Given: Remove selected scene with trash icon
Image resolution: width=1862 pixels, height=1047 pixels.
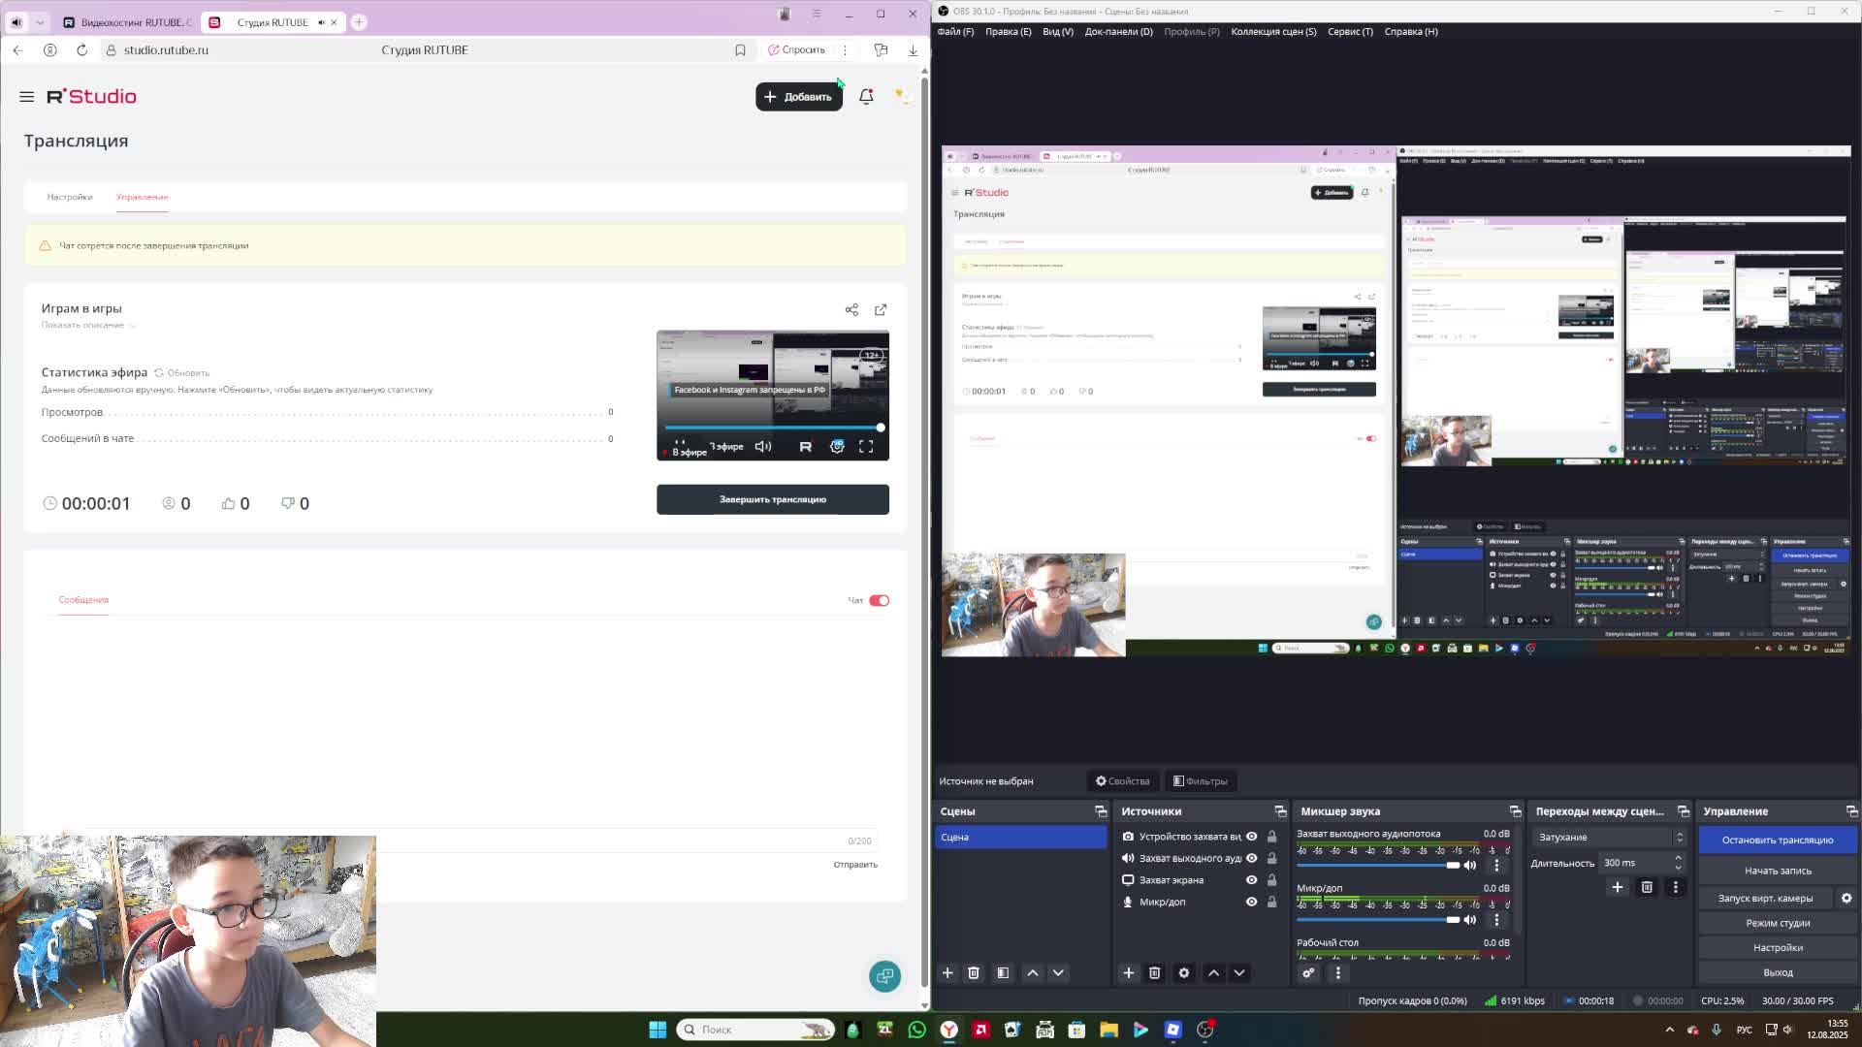Looking at the screenshot, I should coord(974,972).
